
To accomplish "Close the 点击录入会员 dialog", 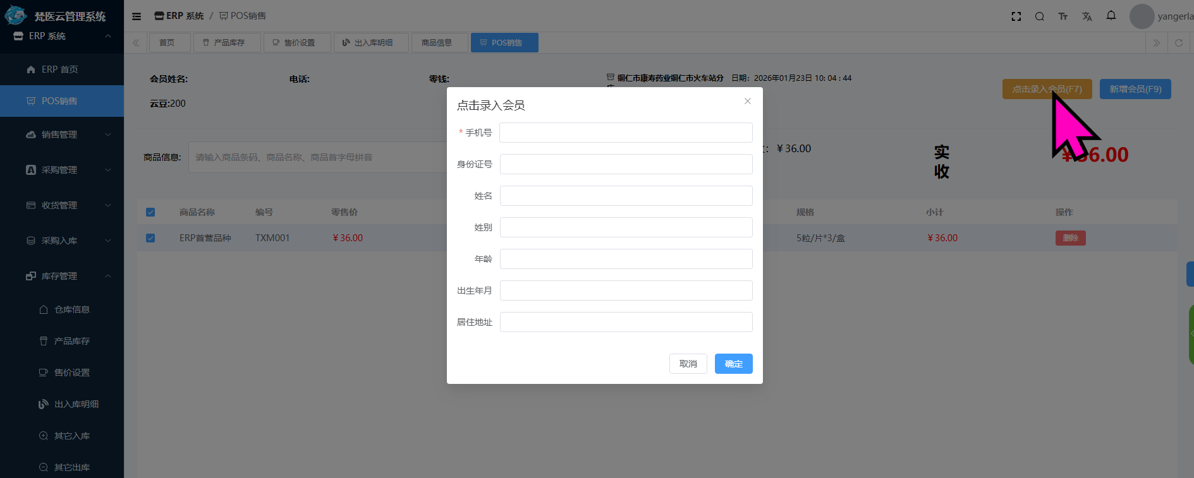I will [747, 101].
